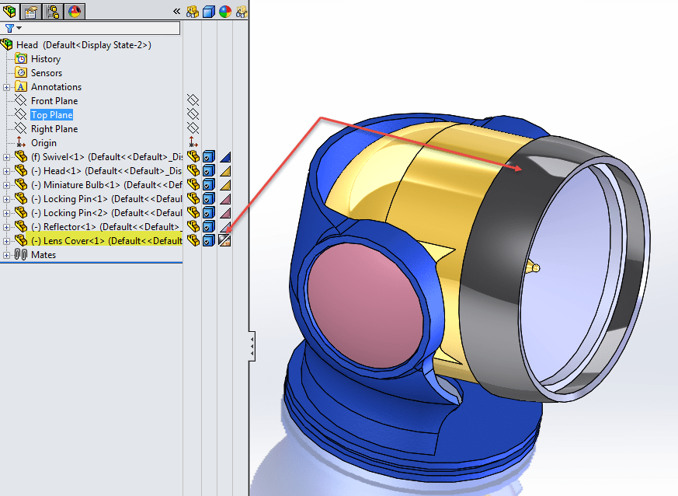Click the appearance swatch for Miniature Bulb<1>

225,185
